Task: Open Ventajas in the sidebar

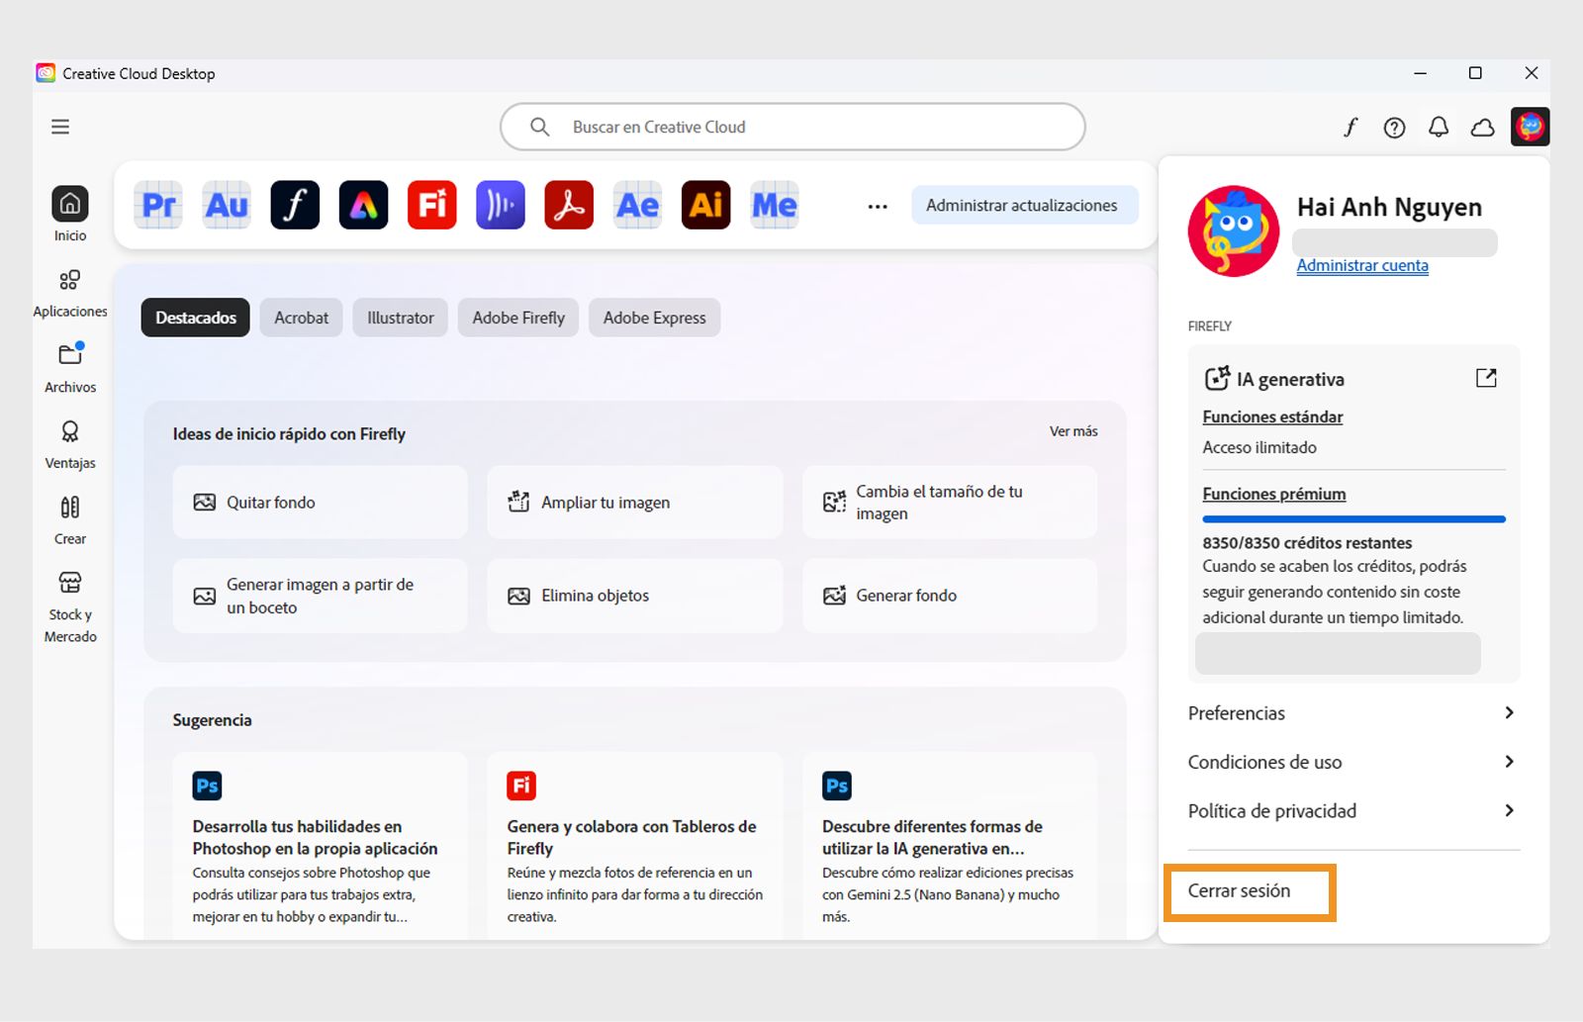Action: 70,444
